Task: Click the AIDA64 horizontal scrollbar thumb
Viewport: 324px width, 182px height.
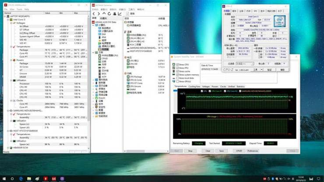Action: point(135,151)
